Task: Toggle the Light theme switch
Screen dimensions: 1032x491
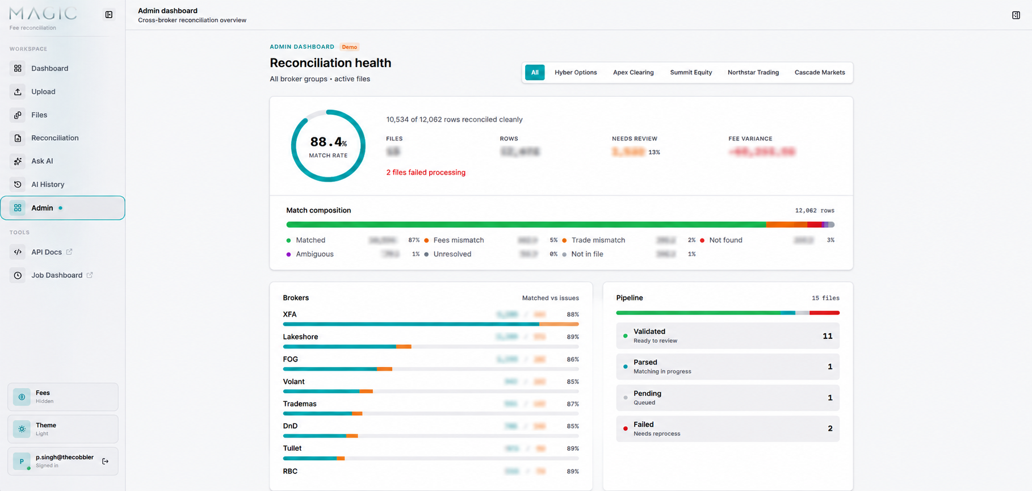Action: click(x=63, y=429)
